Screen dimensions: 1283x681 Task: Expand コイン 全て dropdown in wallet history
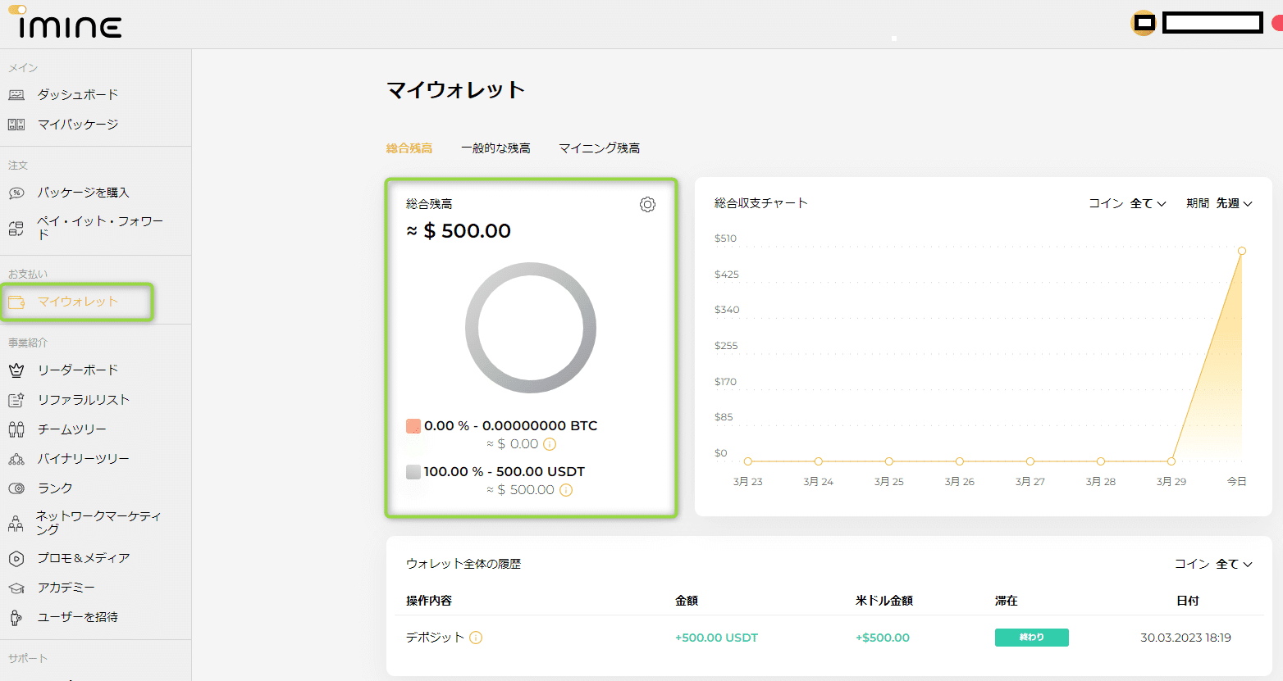pyautogui.click(x=1234, y=564)
